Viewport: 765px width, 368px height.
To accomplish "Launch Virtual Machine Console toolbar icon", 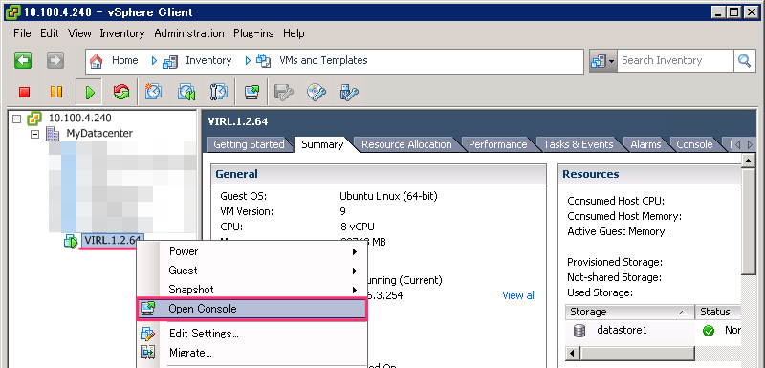I will [x=251, y=92].
